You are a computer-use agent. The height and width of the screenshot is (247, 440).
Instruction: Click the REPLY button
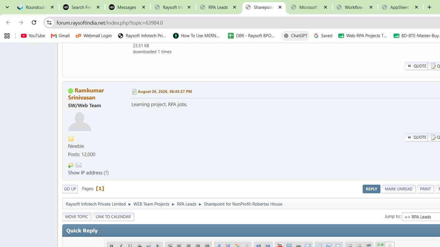click(x=371, y=189)
